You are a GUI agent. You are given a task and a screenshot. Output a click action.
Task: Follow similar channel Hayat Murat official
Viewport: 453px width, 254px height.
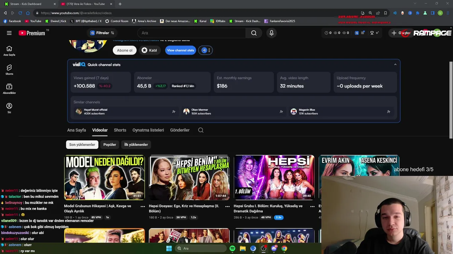(174, 111)
